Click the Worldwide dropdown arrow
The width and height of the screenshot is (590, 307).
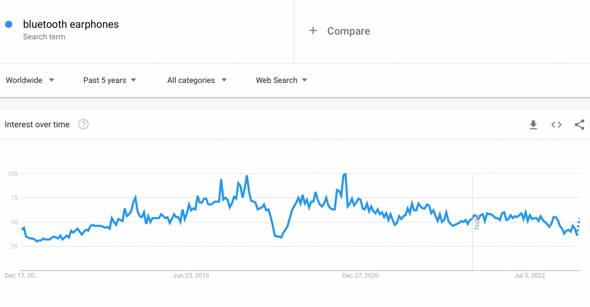(52, 80)
